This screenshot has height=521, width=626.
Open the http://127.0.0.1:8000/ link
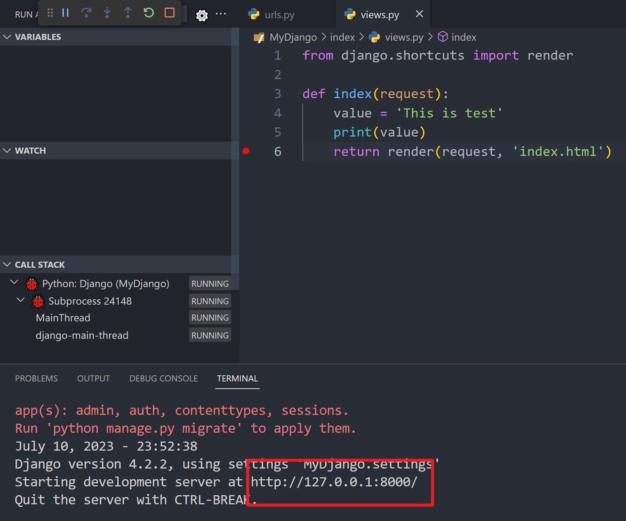333,481
